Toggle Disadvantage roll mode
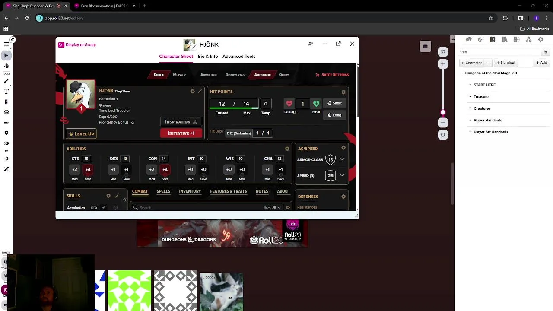The height and width of the screenshot is (311, 553). [235, 75]
